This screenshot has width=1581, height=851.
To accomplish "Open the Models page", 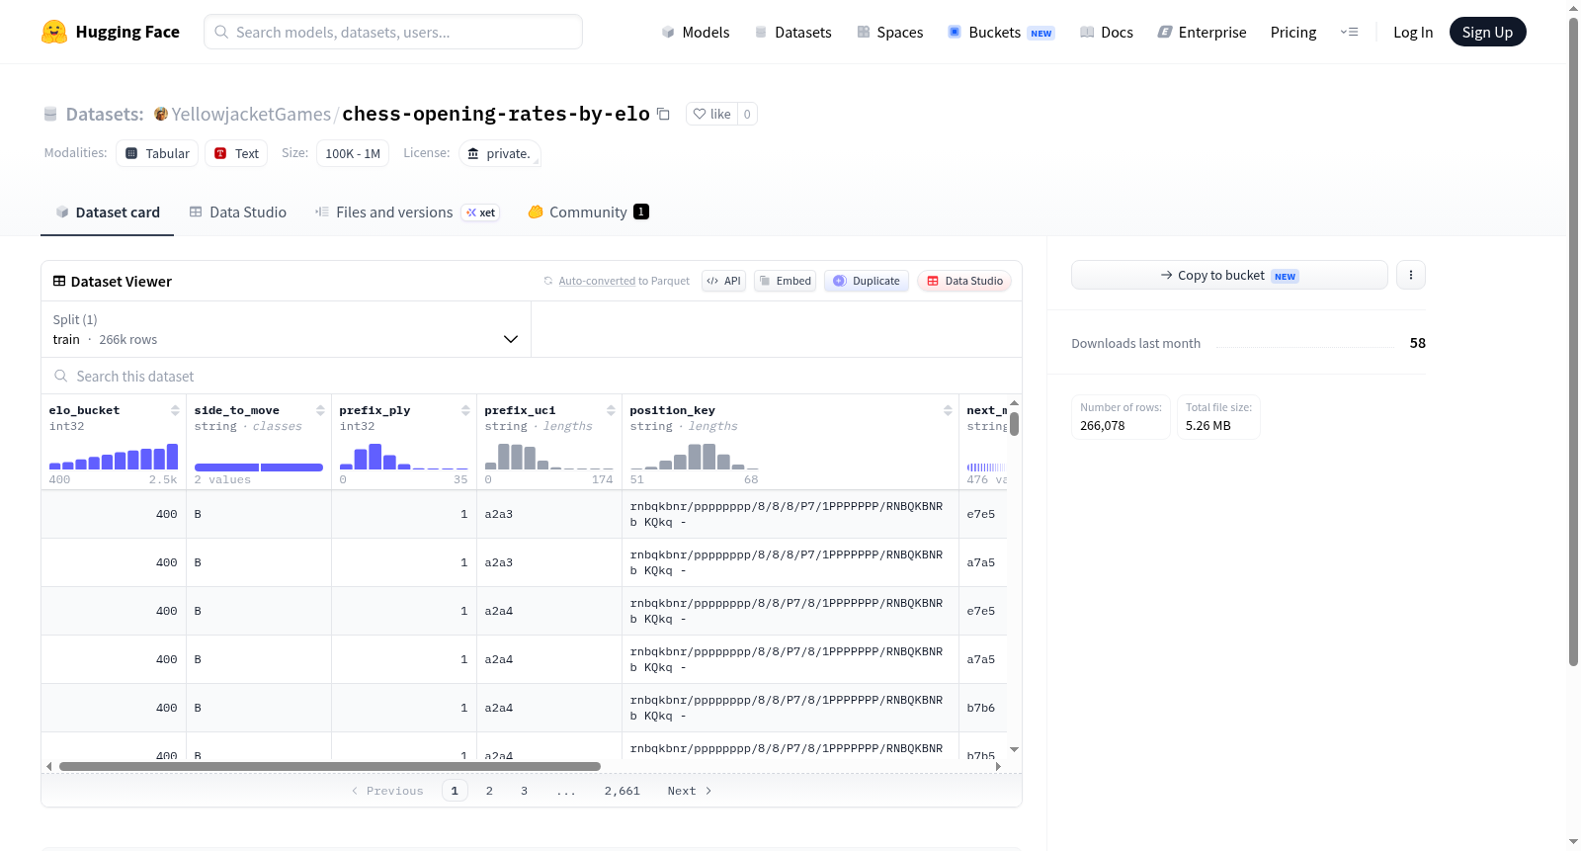I will (x=696, y=33).
